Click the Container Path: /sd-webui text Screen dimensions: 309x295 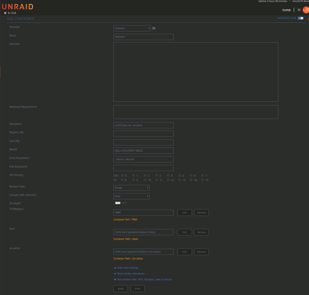pyautogui.click(x=128, y=258)
